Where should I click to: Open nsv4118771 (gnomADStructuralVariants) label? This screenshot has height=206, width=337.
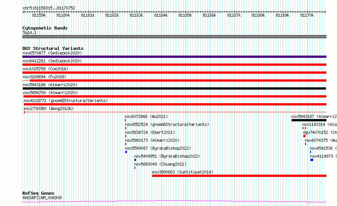coord(66,101)
